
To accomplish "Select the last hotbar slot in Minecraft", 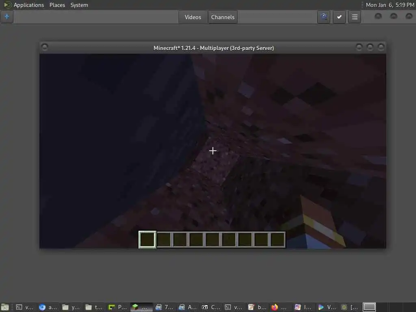I will point(277,240).
